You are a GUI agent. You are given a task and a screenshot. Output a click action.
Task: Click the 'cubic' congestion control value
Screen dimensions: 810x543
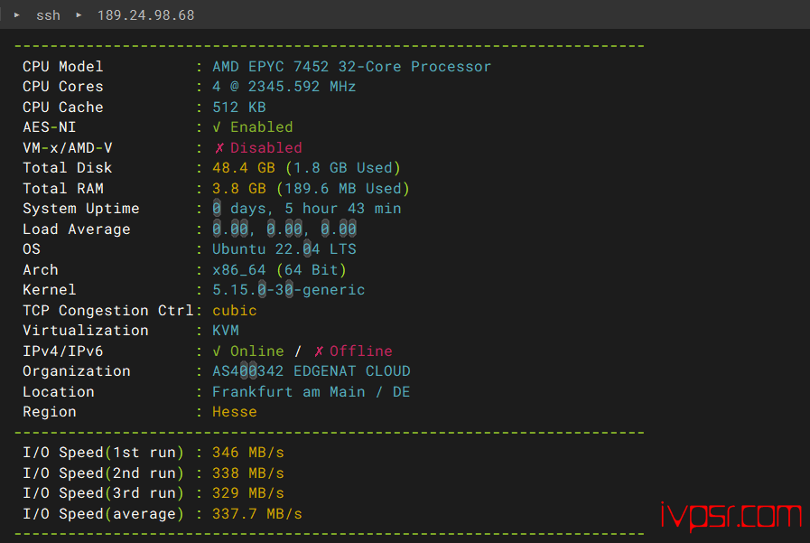235,311
